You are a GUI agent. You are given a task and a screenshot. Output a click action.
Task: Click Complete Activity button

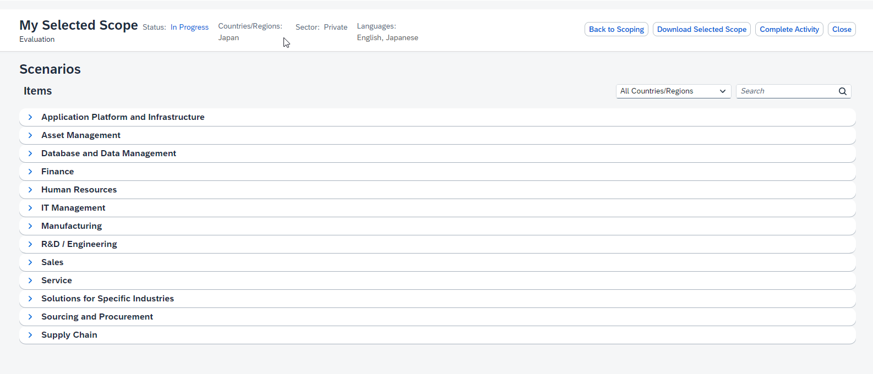point(789,29)
